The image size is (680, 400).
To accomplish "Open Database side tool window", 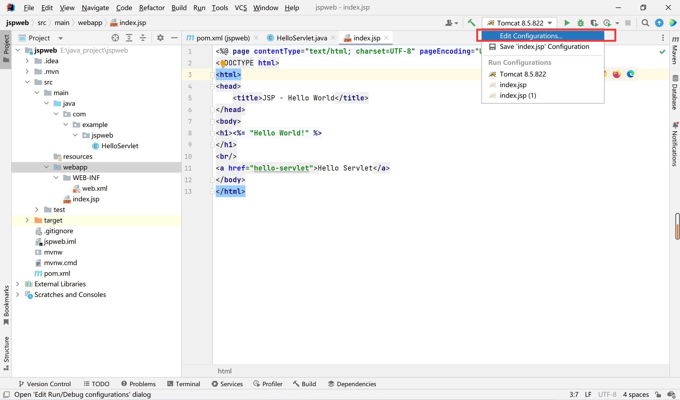I will [x=675, y=92].
